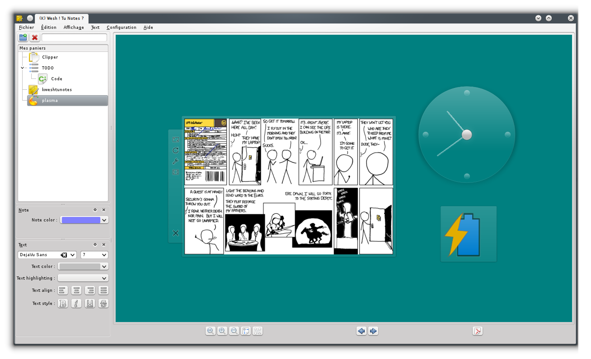Toggle bold text style
The width and height of the screenshot is (591, 359).
click(63, 304)
